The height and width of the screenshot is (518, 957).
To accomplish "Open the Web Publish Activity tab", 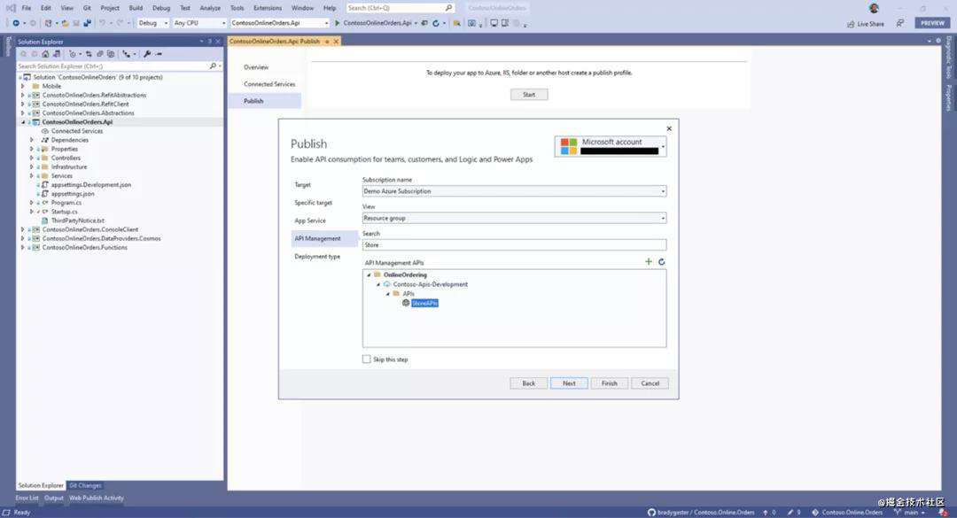I will pyautogui.click(x=97, y=498).
